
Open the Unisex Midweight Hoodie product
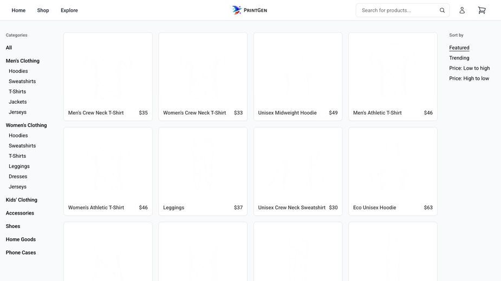(298, 77)
